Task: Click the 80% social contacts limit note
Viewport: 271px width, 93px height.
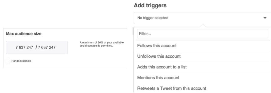Action: pyautogui.click(x=102, y=44)
